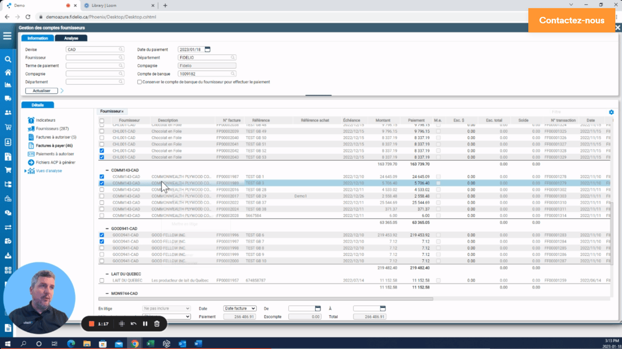
Task: Click the horizontal scrollbar under the grid
Action: [265, 299]
